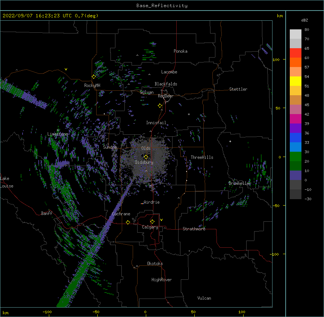Image resolution: width=324 pixels, height=317 pixels.
Task: Pick the magenta 39-42 dBZ legend swatch
Action: tap(295, 119)
